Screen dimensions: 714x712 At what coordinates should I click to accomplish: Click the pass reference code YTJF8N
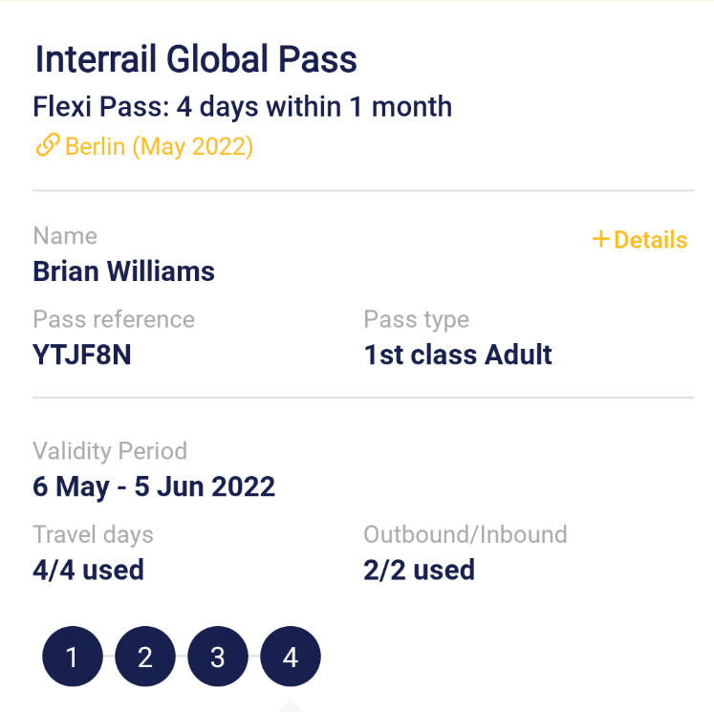click(82, 356)
